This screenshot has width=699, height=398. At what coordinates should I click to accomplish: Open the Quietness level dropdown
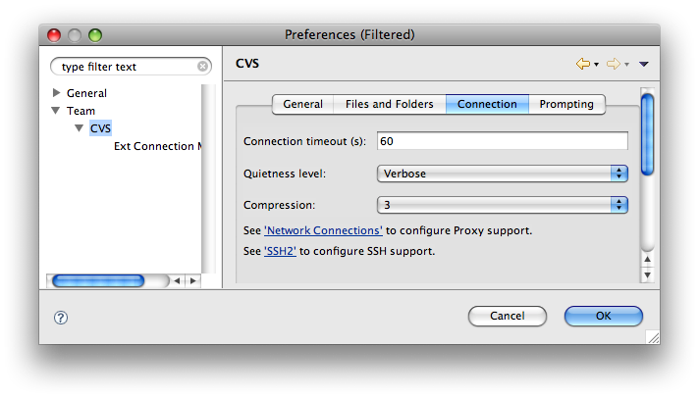pos(502,174)
